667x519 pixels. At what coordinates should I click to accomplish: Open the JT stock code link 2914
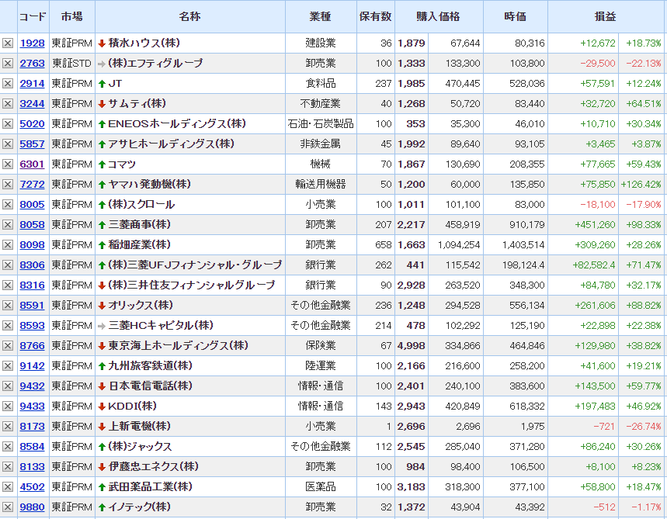click(32, 84)
